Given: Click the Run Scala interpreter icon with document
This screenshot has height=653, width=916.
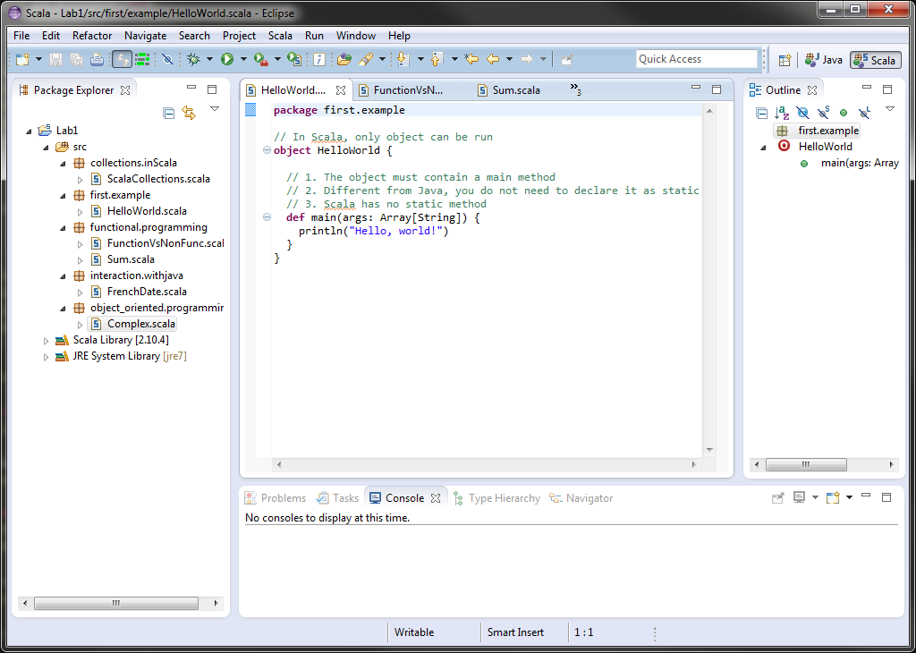Looking at the screenshot, I should pos(295,59).
